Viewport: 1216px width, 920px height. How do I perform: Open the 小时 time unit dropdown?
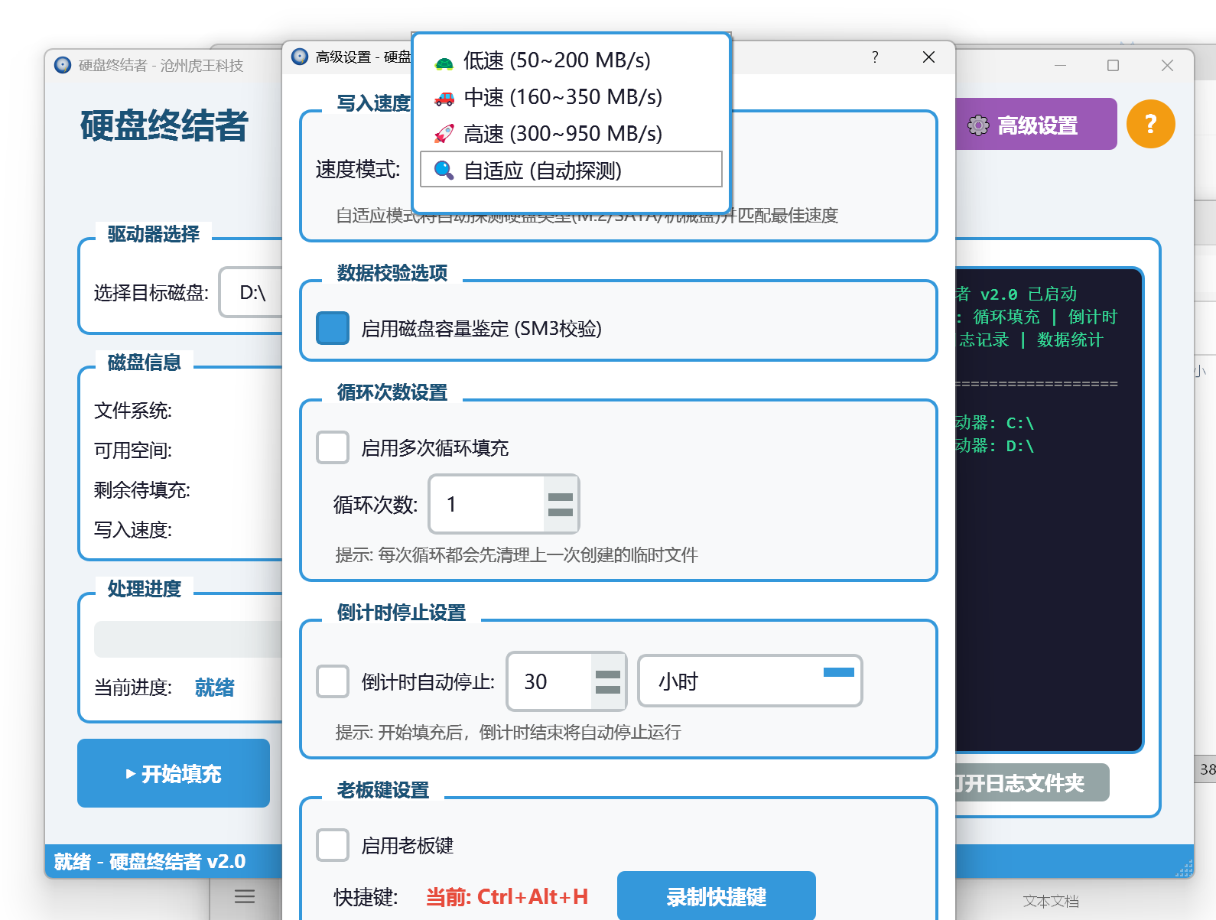[750, 681]
